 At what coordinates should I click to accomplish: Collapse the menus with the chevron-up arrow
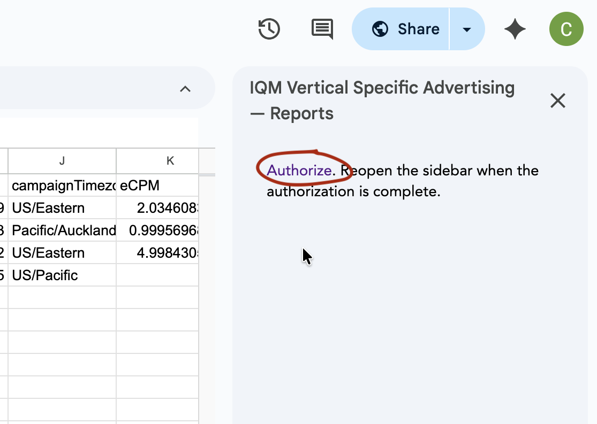click(185, 89)
